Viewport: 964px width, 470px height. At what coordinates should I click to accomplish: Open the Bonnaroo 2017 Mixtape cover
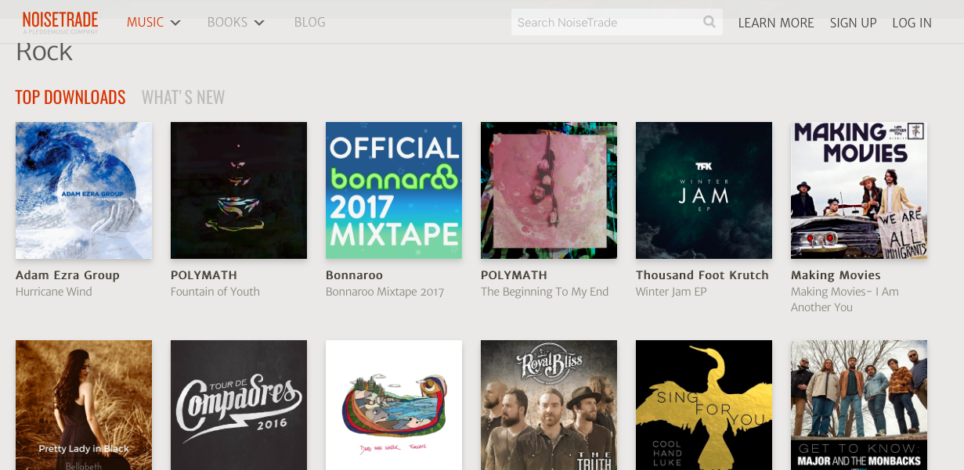click(x=394, y=190)
